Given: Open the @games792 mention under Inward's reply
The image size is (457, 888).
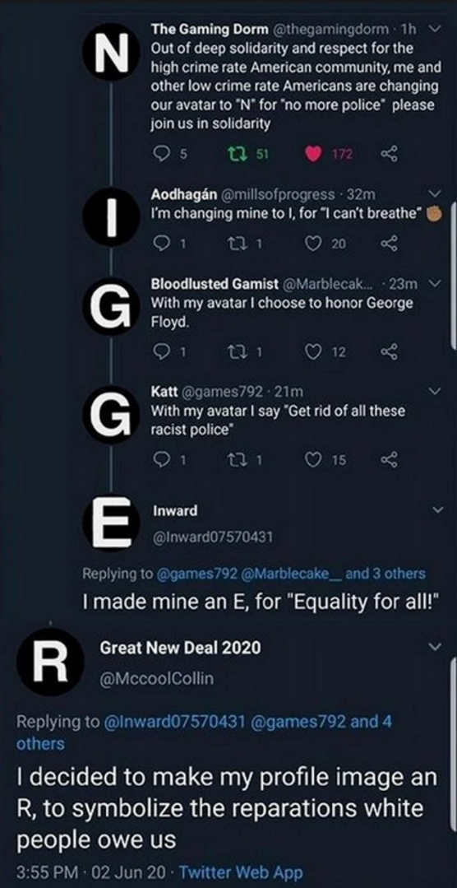Looking at the screenshot, I should 196,574.
